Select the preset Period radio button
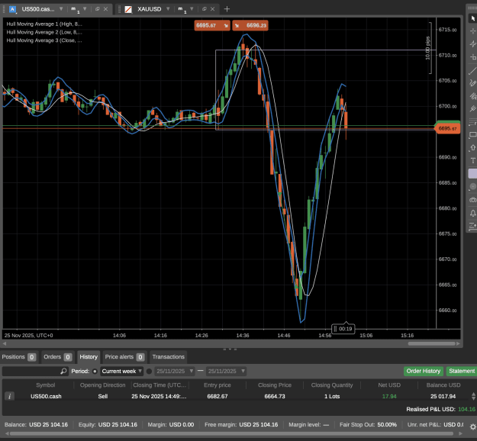This screenshot has height=441, width=477. pos(95,371)
